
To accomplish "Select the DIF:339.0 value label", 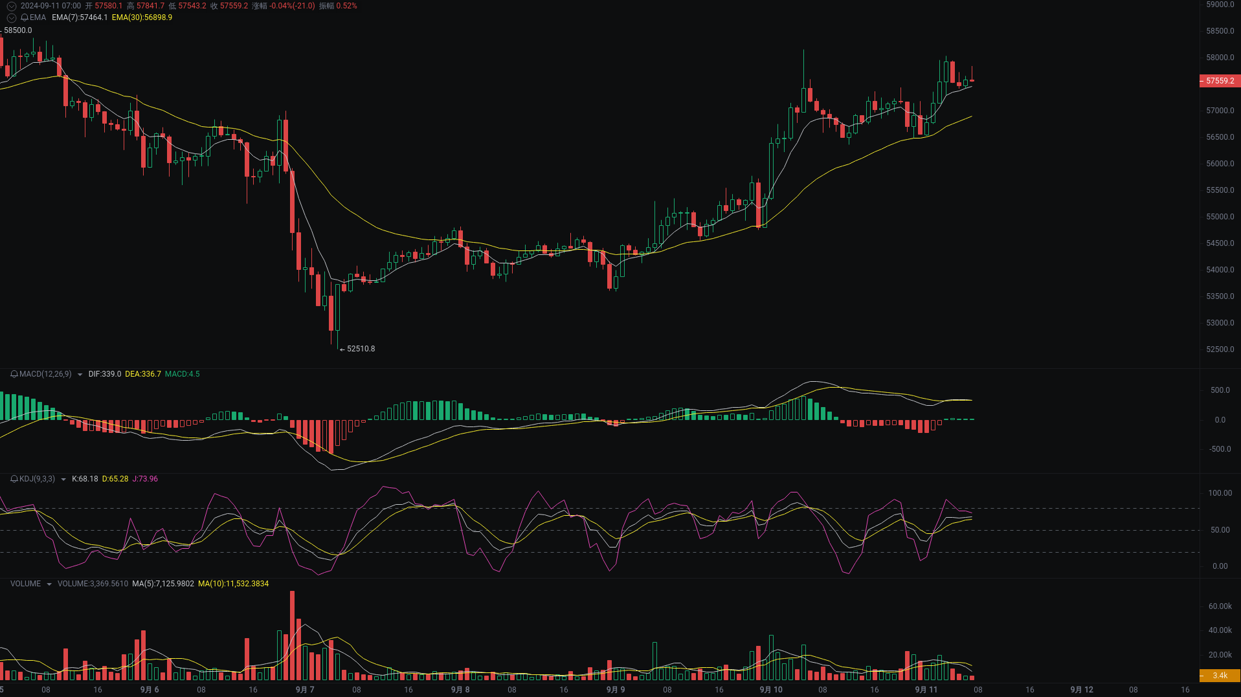I will tap(104, 374).
